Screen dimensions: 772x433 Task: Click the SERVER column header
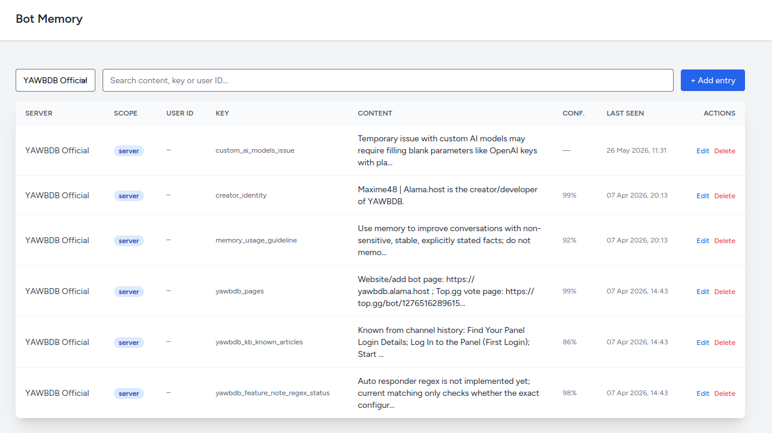39,113
